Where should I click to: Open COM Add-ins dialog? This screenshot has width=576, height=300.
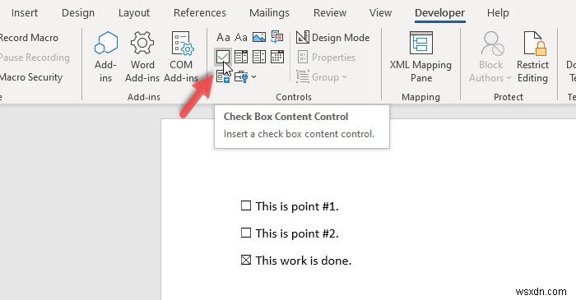click(x=181, y=57)
